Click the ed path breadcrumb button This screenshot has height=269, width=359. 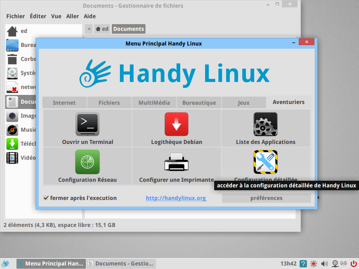click(x=102, y=29)
